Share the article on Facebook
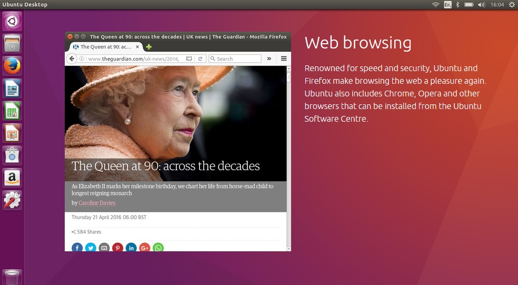 tap(77, 247)
